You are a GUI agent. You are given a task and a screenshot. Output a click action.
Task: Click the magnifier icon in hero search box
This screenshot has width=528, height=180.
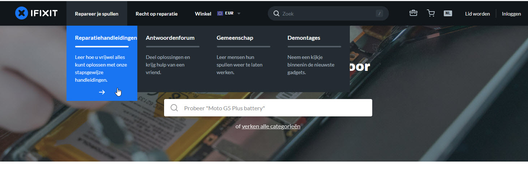pyautogui.click(x=174, y=108)
